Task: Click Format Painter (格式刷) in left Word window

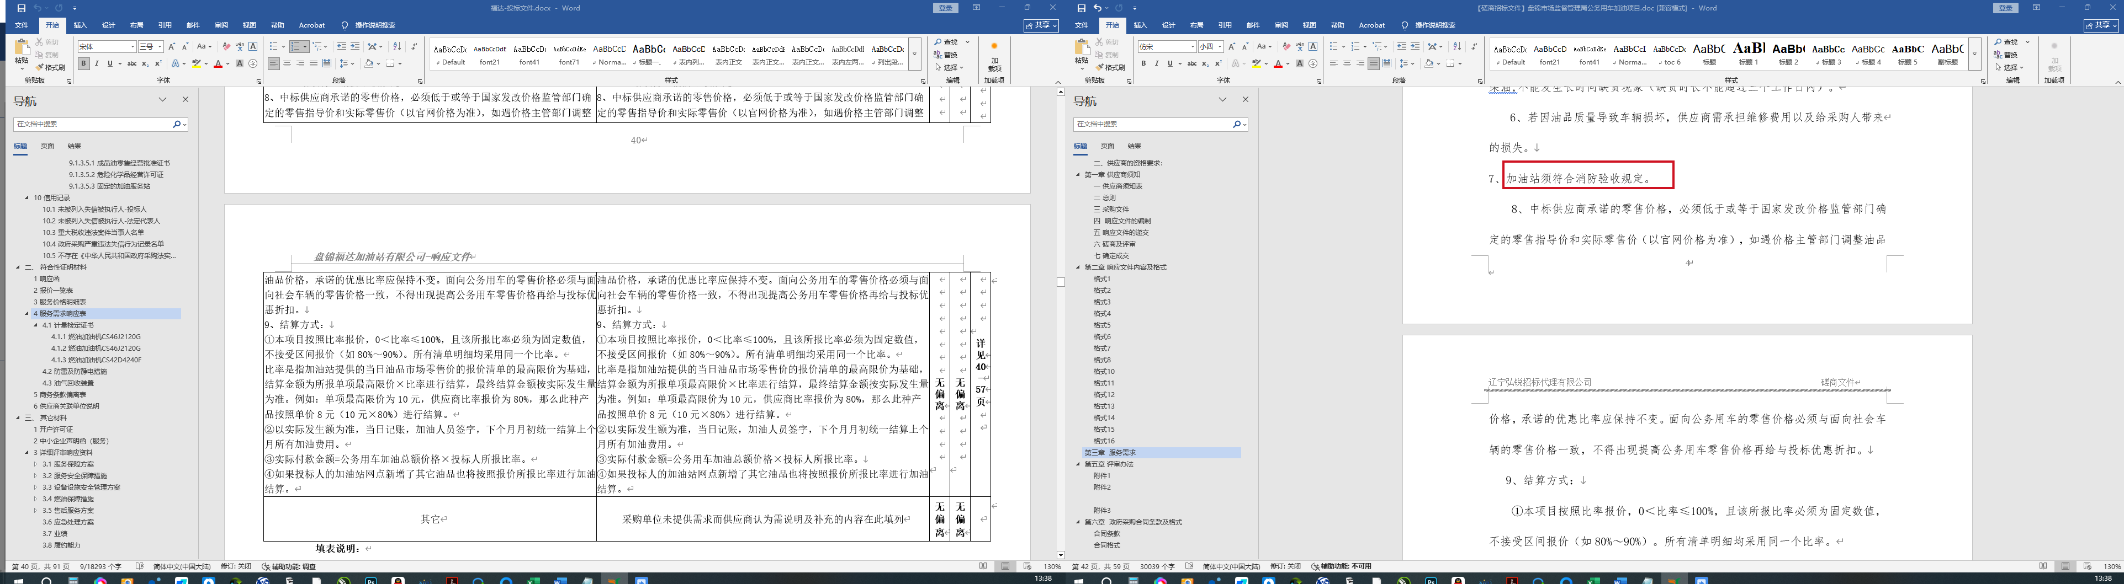Action: [50, 67]
